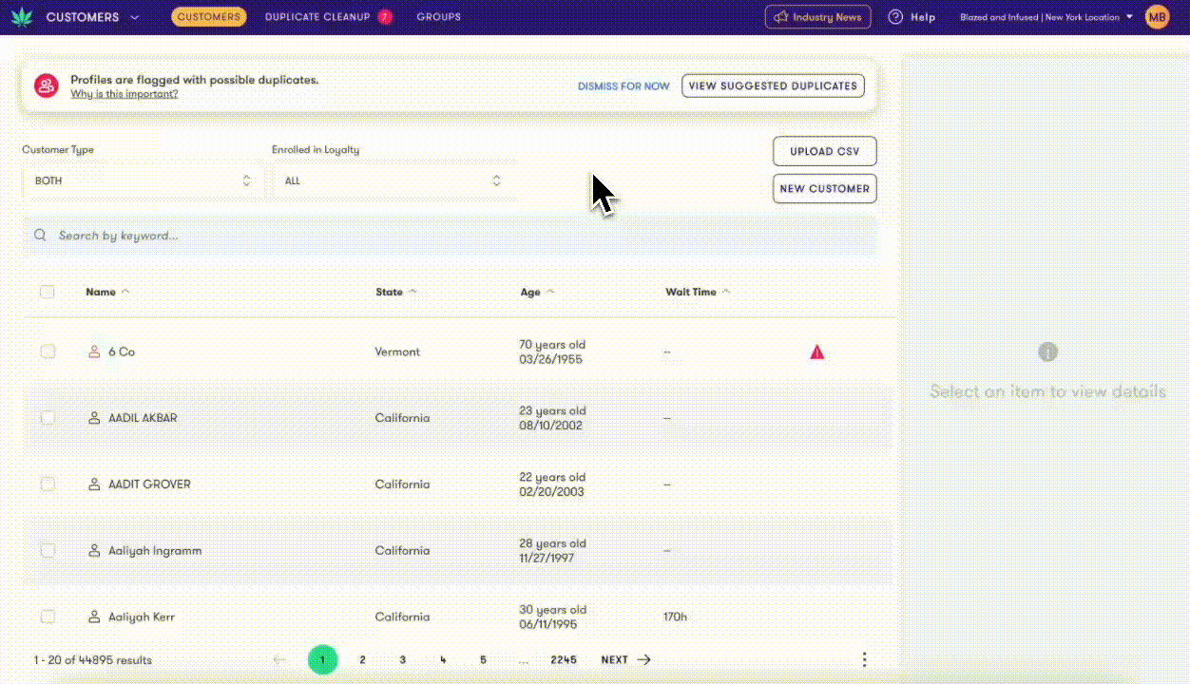Open the three-dot options menu

[x=864, y=659]
